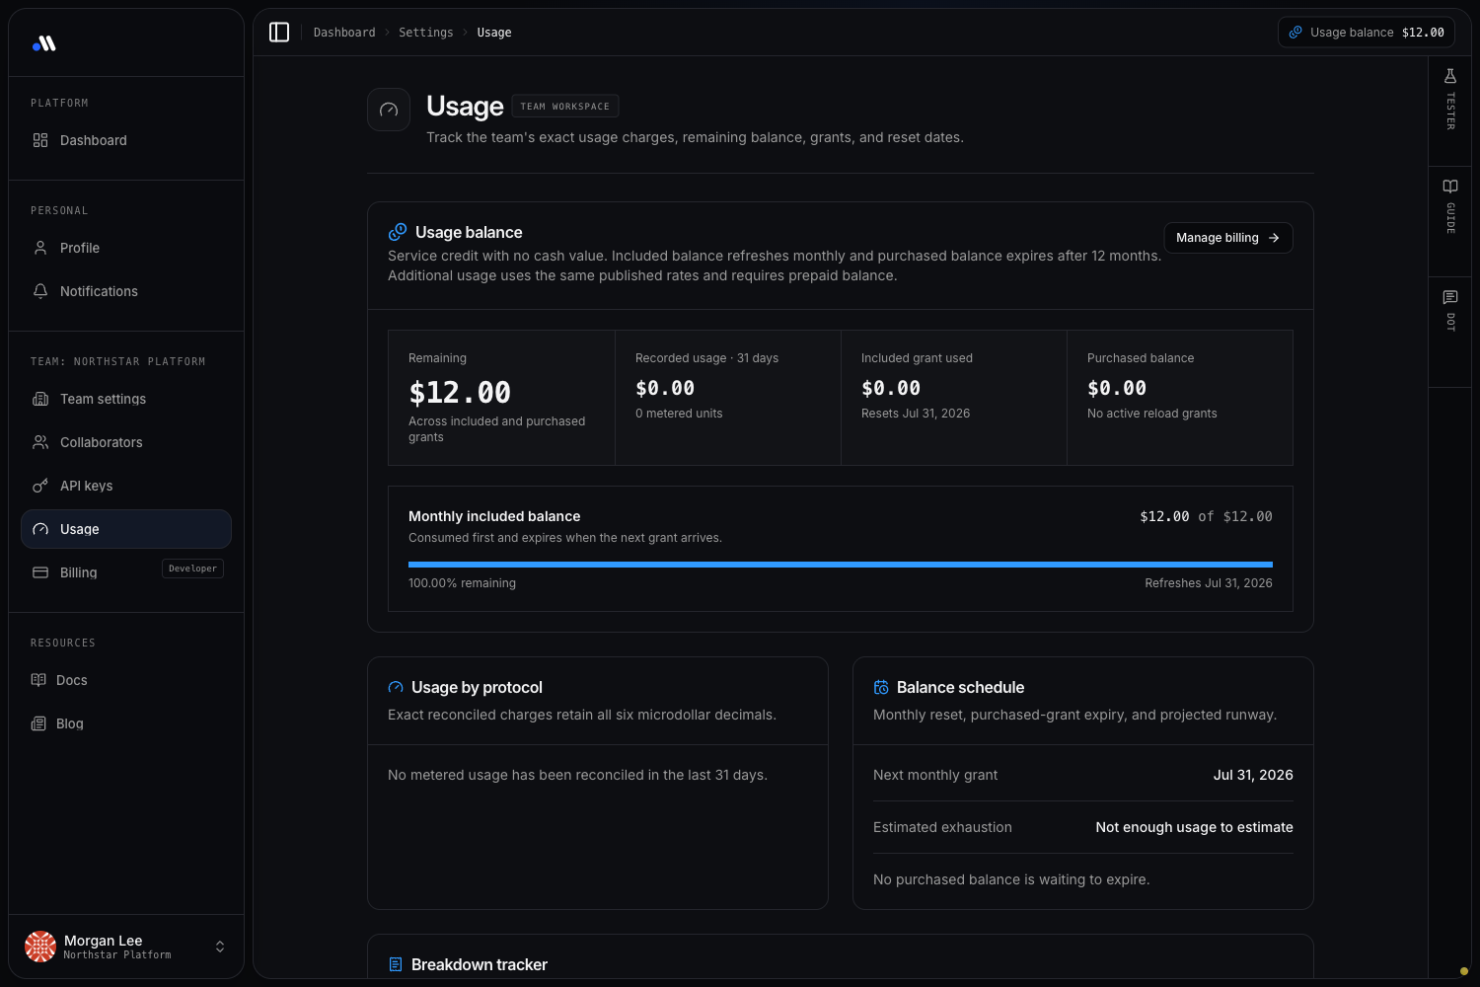Open API keys page
1480x987 pixels.
point(126,486)
